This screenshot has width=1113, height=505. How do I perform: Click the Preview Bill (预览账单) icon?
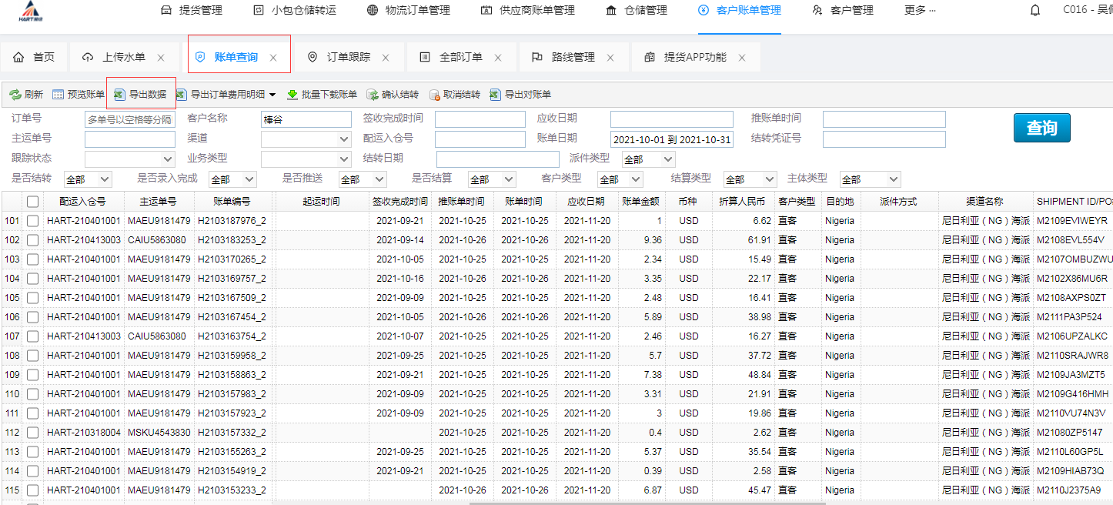tap(58, 95)
